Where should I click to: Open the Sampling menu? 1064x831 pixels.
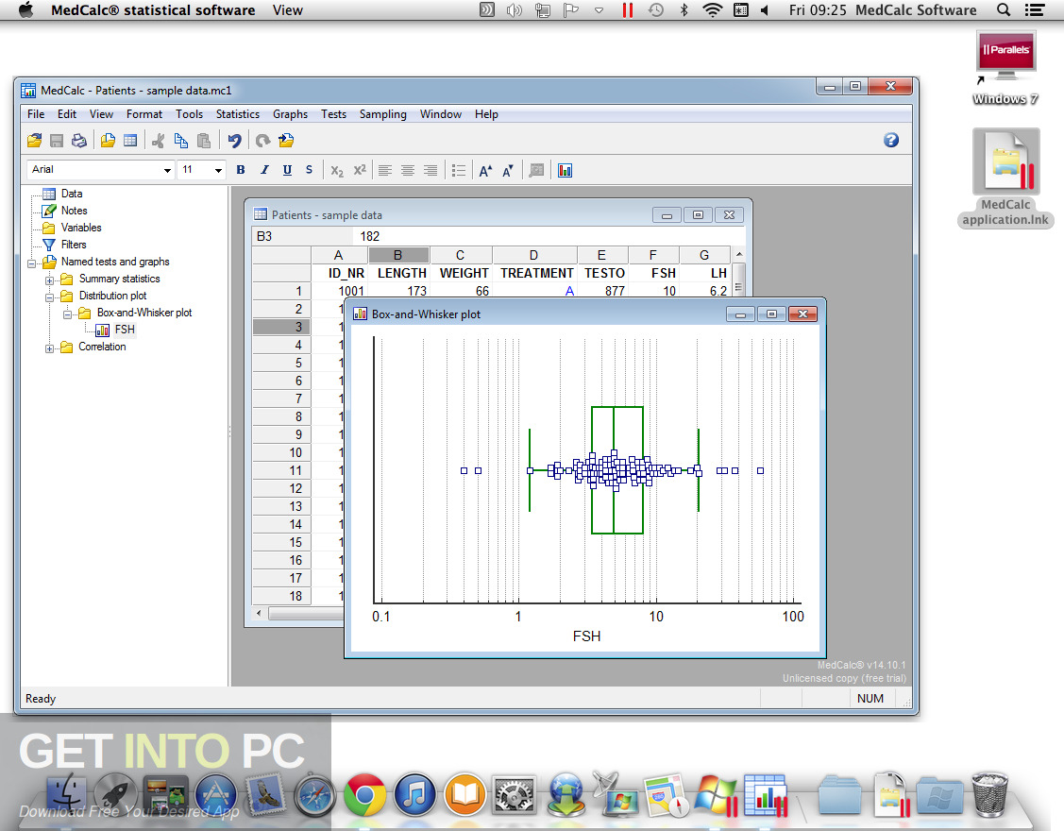(382, 114)
